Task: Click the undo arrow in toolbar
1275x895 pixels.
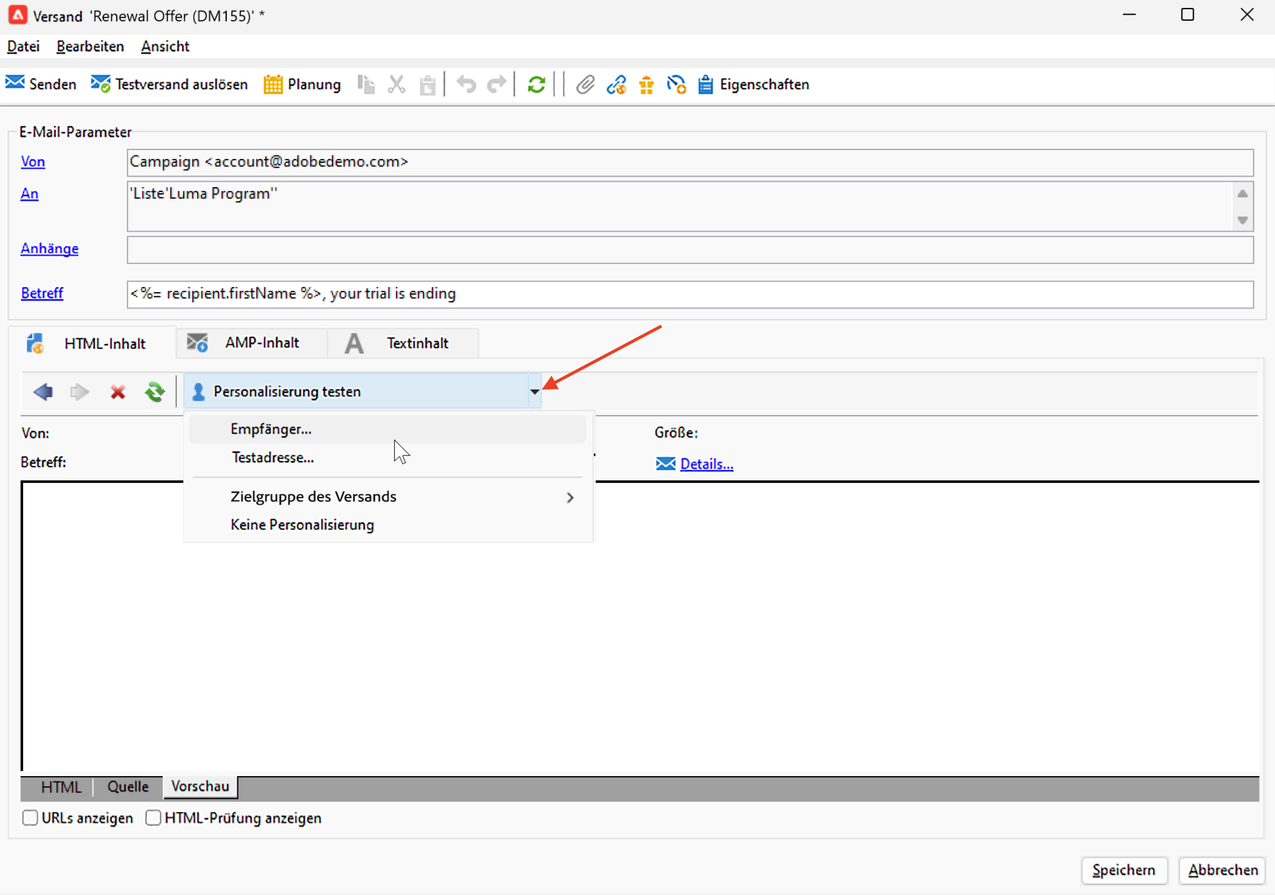Action: [466, 84]
